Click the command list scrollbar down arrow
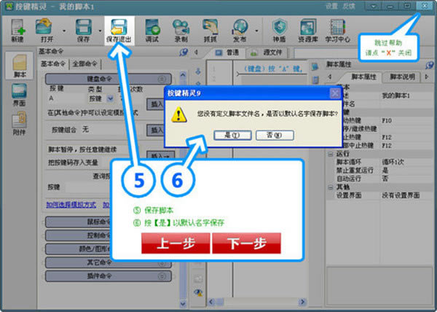437x312 pixels. 183,303
